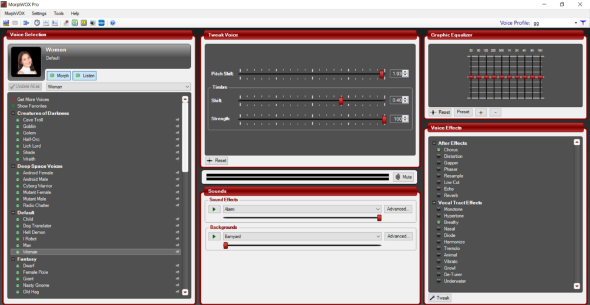This screenshot has height=305, width=590.
Task: Click the red-dot record toolbar icon
Action: [66, 23]
